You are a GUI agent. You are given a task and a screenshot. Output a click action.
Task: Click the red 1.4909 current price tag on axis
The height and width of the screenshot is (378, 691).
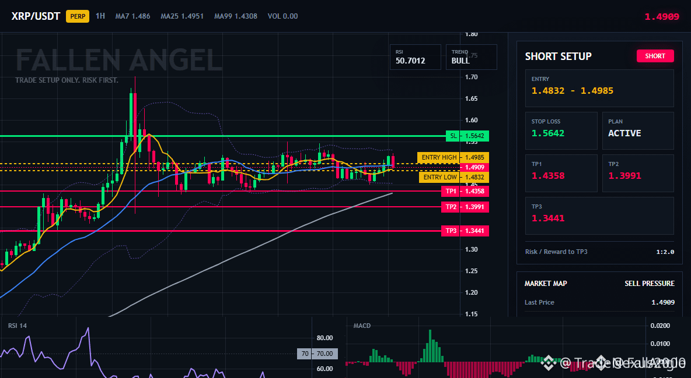click(x=474, y=167)
